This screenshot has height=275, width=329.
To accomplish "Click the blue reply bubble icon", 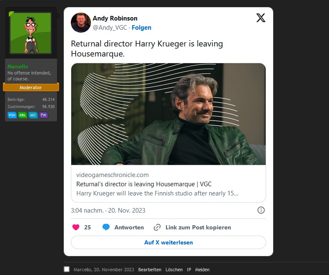I will pyautogui.click(x=106, y=227).
